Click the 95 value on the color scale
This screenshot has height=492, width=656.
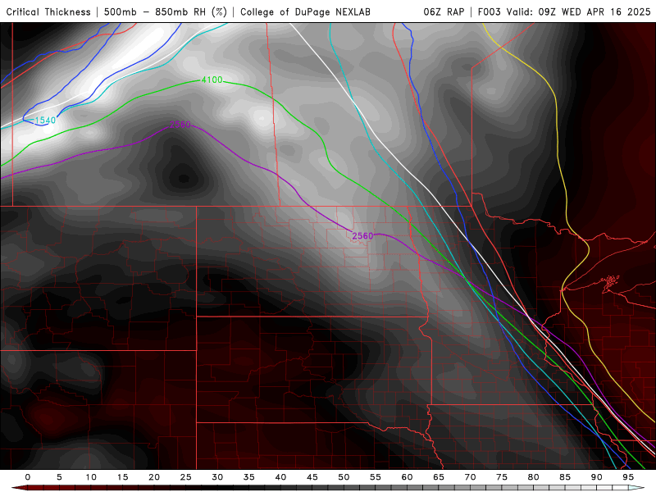pyautogui.click(x=628, y=477)
